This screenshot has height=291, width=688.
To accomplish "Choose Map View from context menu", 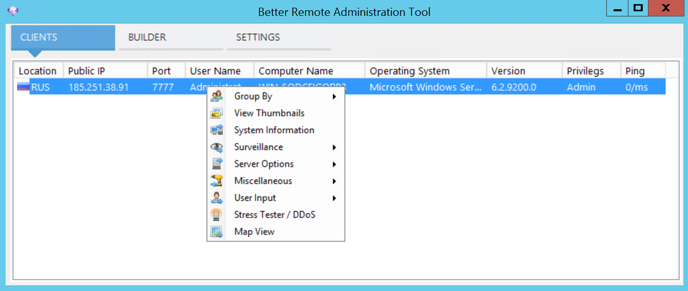I will pyautogui.click(x=276, y=232).
